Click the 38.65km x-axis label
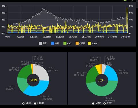 (126, 37)
